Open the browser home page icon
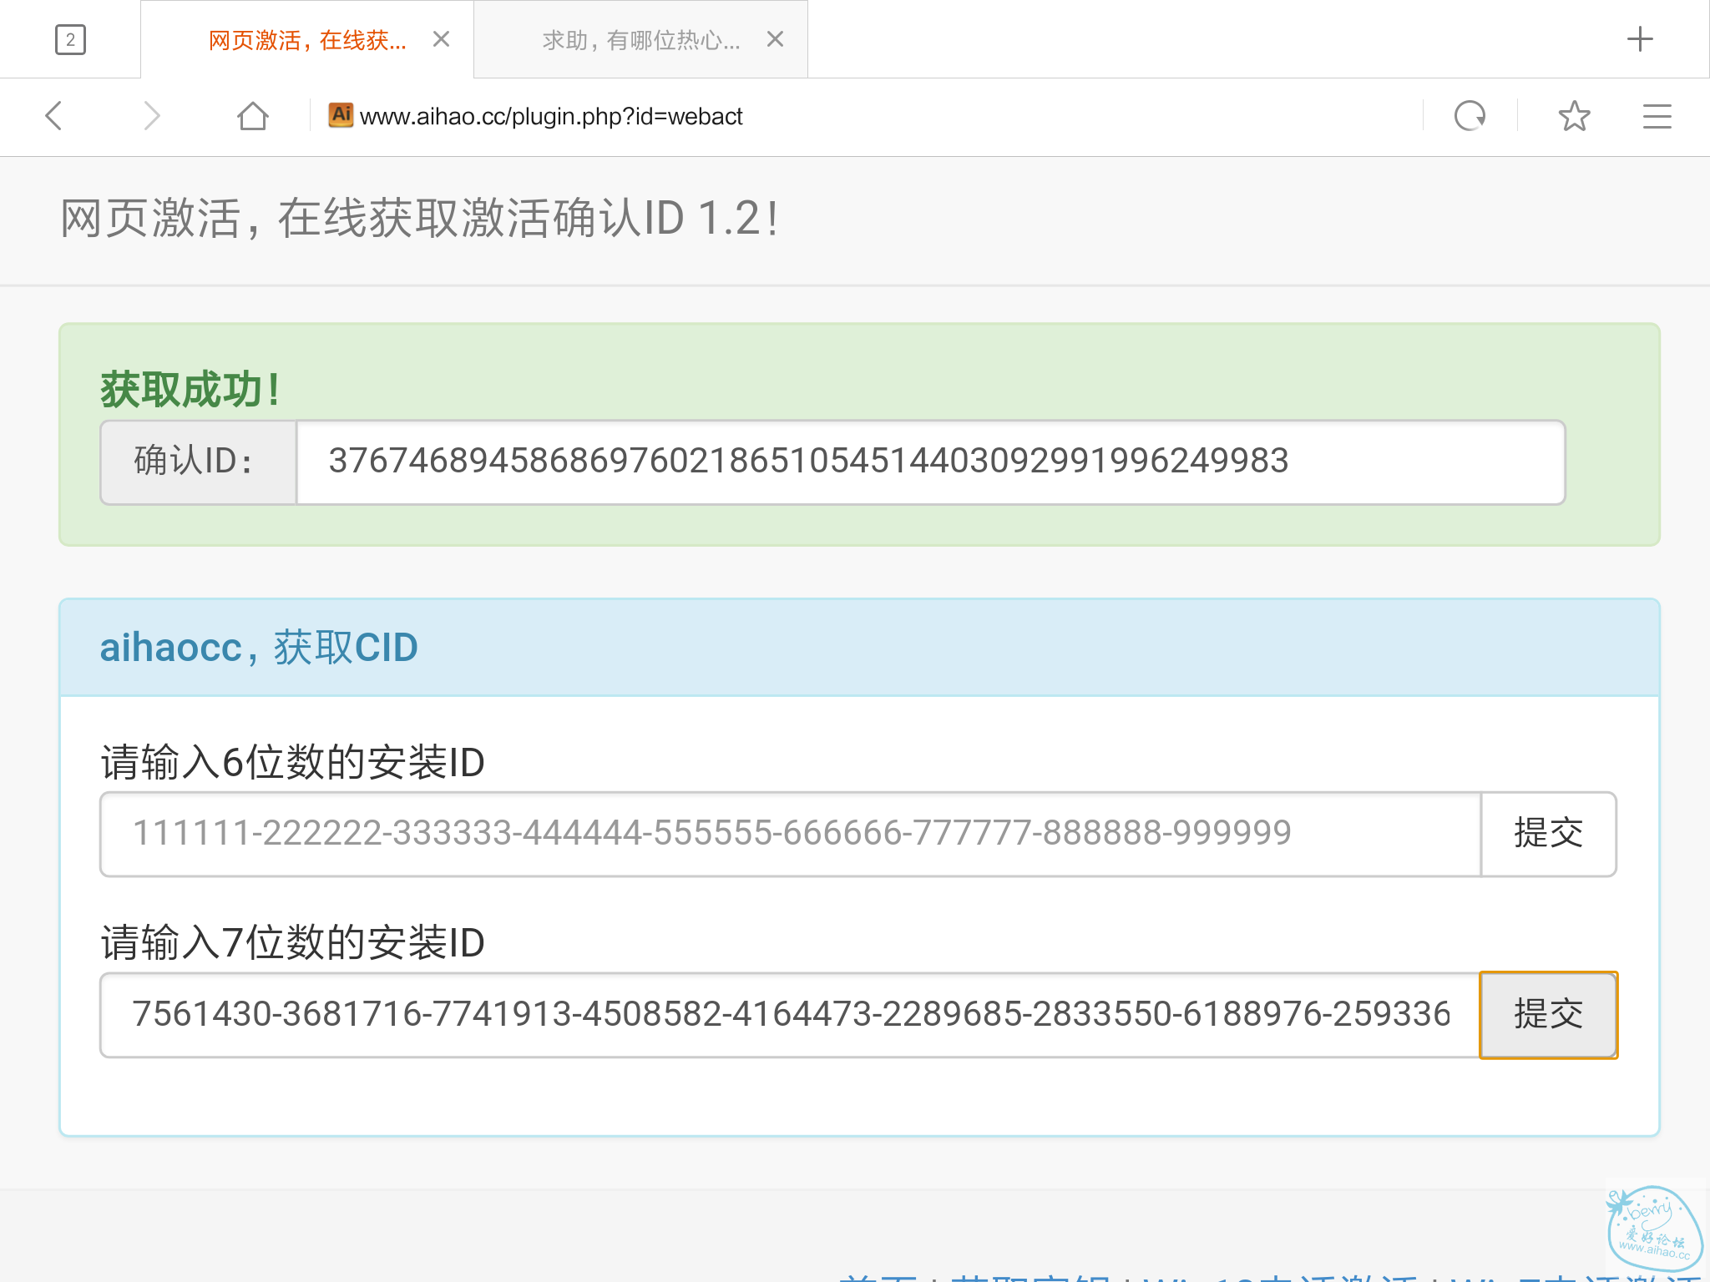Screen dimensions: 1710x1282 click(x=252, y=116)
